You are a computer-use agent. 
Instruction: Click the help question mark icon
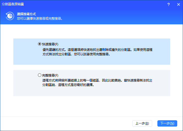pos(169,4)
